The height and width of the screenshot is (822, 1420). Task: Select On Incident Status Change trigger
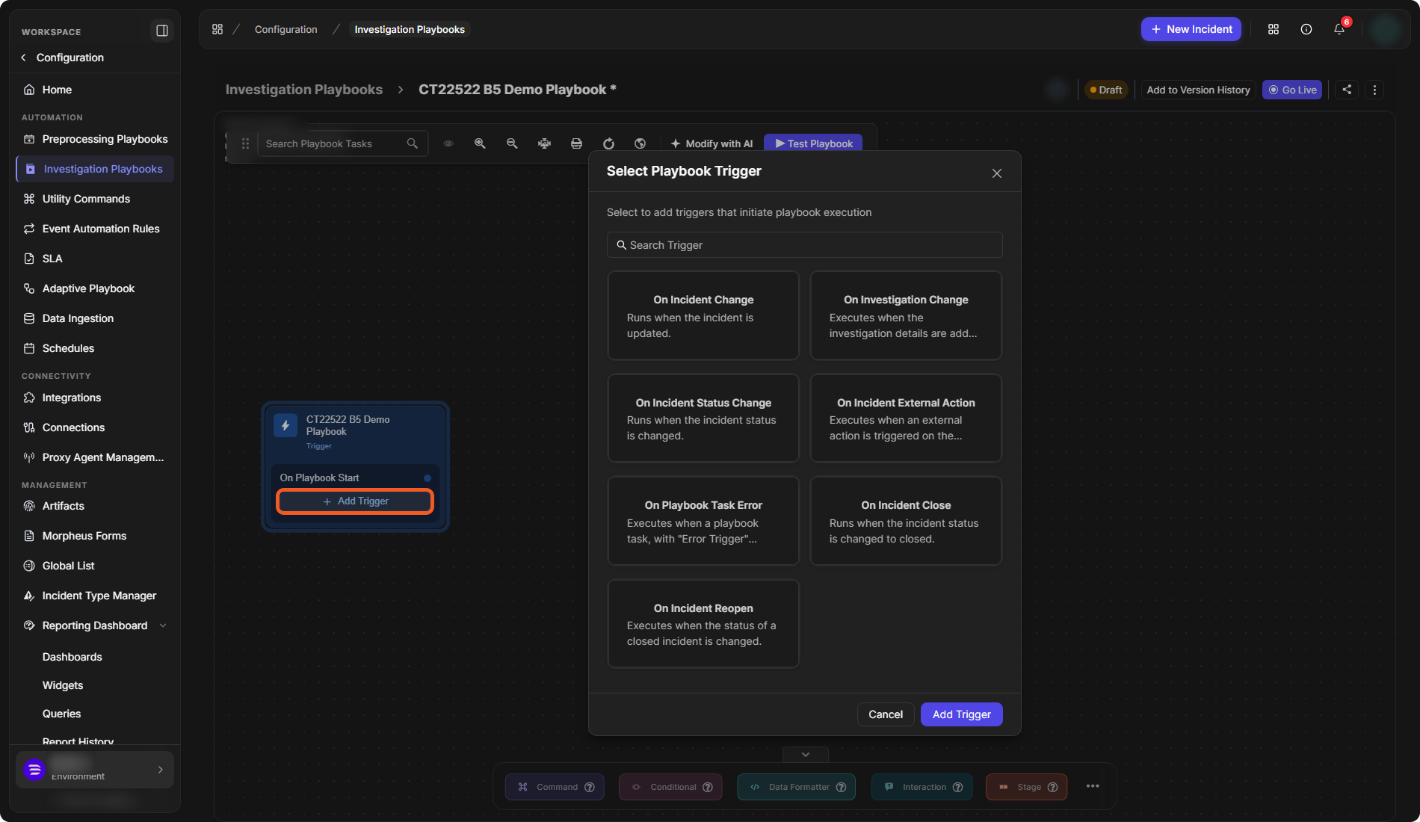703,418
